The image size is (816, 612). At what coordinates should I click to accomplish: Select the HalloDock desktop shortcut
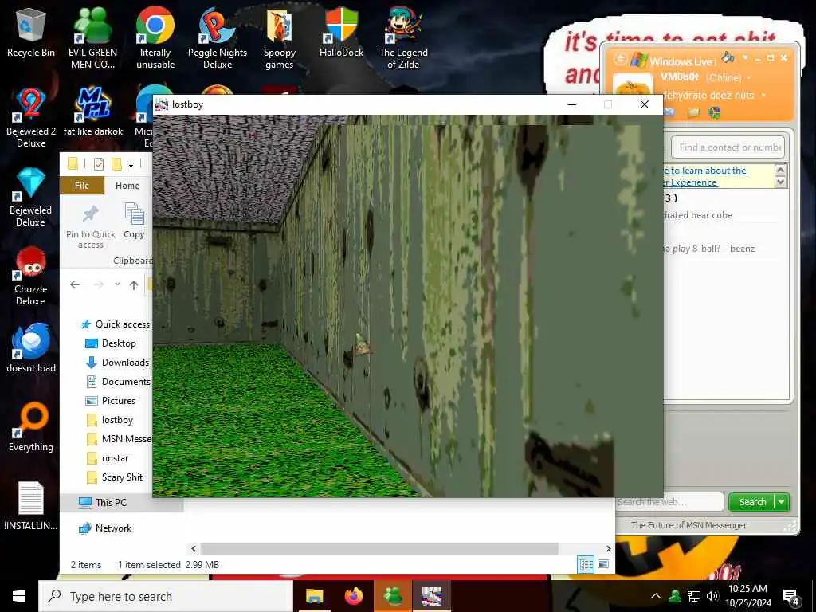(341, 32)
